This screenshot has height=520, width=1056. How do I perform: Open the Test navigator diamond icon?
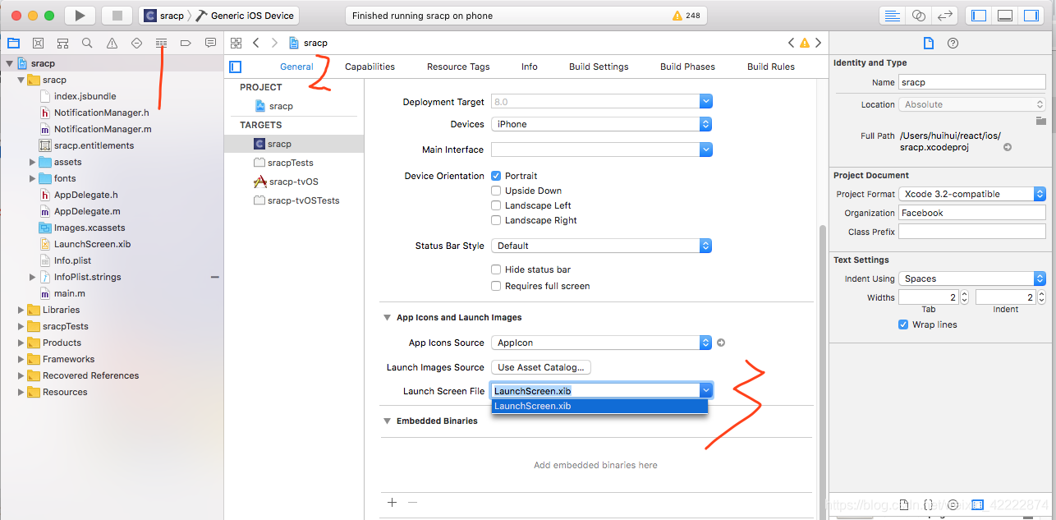(x=136, y=43)
